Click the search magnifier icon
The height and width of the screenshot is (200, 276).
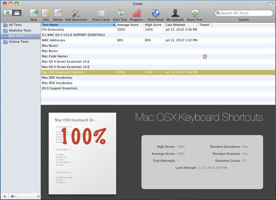[x=218, y=13]
